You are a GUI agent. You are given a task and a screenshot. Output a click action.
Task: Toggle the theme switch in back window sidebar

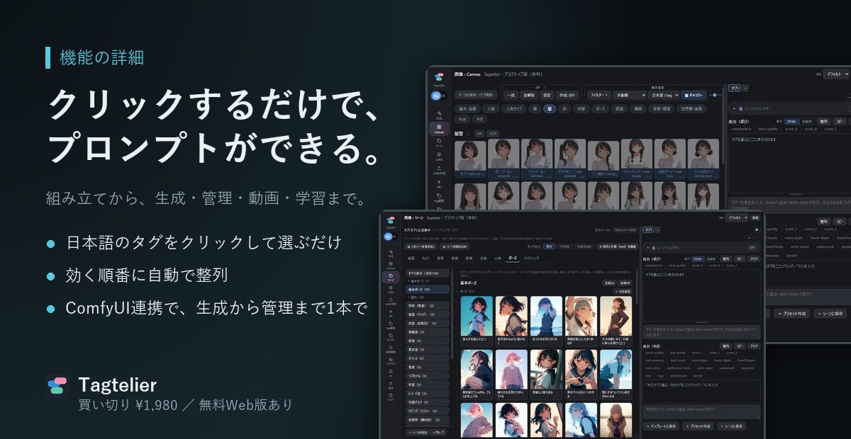(440, 96)
